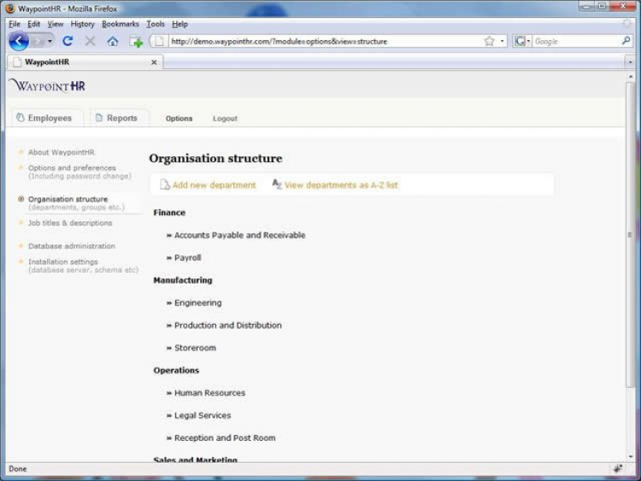Click the WaypointHR logo

click(x=47, y=85)
